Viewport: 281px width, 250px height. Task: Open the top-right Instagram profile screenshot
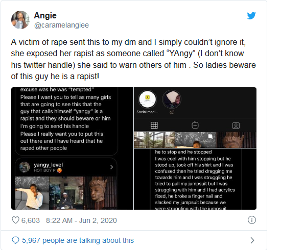[x=195, y=117]
